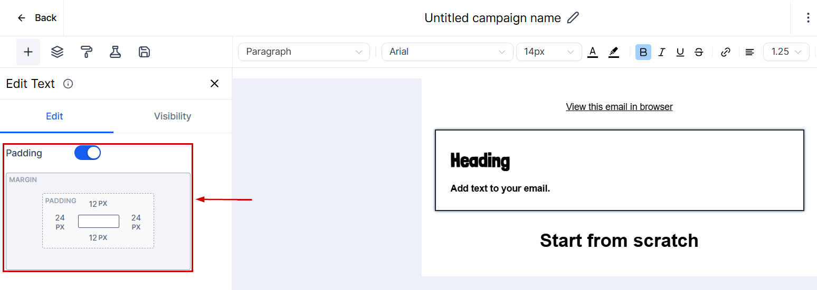This screenshot has height=290, width=817.
Task: Click the add element plus icon
Action: 28,52
